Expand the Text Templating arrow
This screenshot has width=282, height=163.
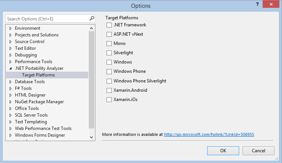[x=10, y=122]
